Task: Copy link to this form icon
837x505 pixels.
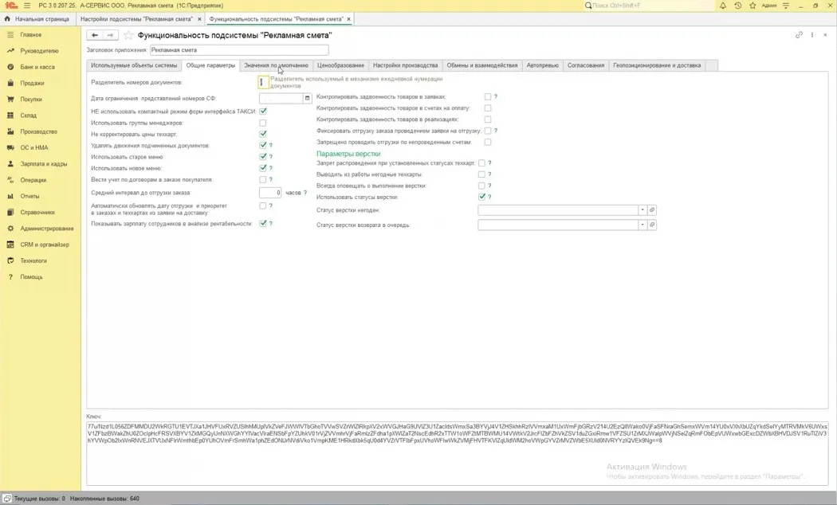Action: pyautogui.click(x=799, y=35)
